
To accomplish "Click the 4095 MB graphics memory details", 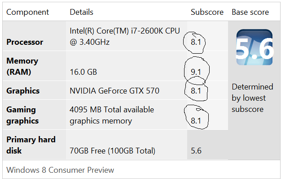I will point(112,115).
